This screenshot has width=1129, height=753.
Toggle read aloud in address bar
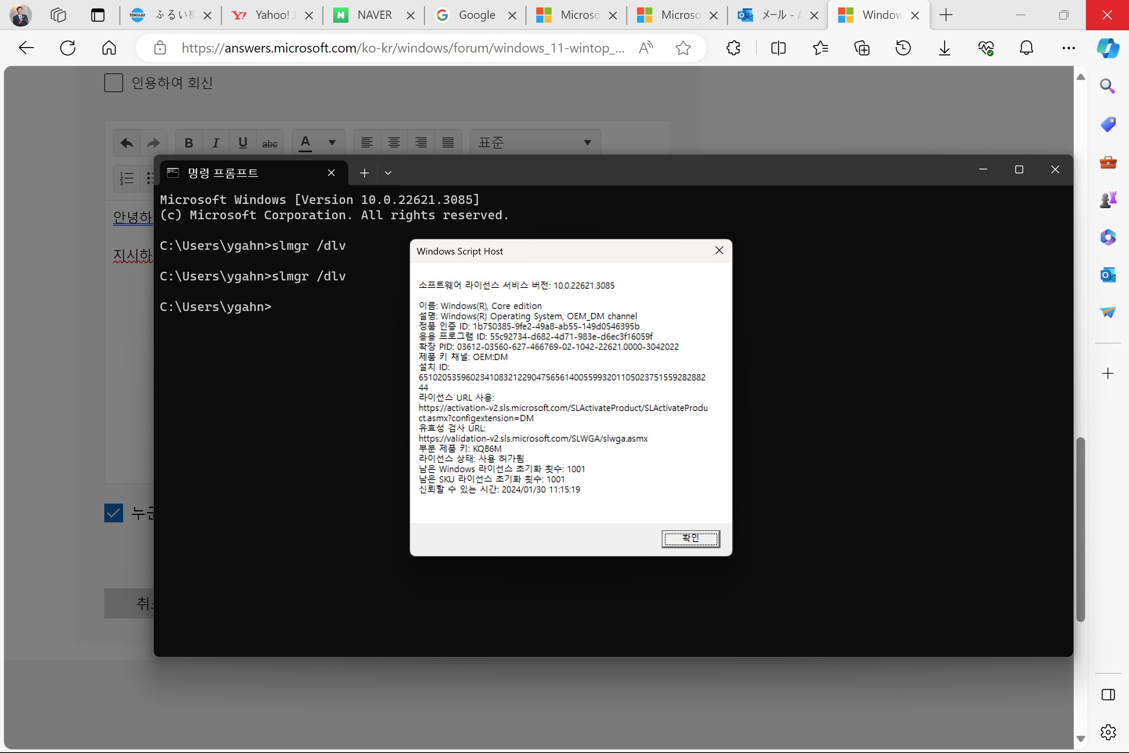(x=646, y=47)
